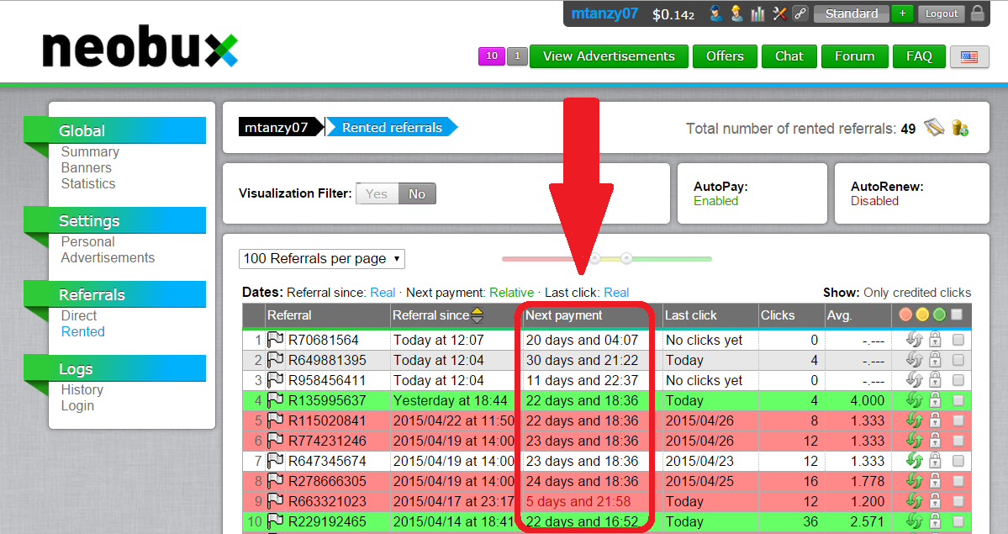
Task: Open the personal settings worker icon in top bar
Action: tap(715, 13)
